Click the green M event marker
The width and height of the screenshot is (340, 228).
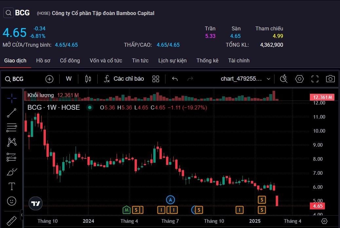click(127, 210)
